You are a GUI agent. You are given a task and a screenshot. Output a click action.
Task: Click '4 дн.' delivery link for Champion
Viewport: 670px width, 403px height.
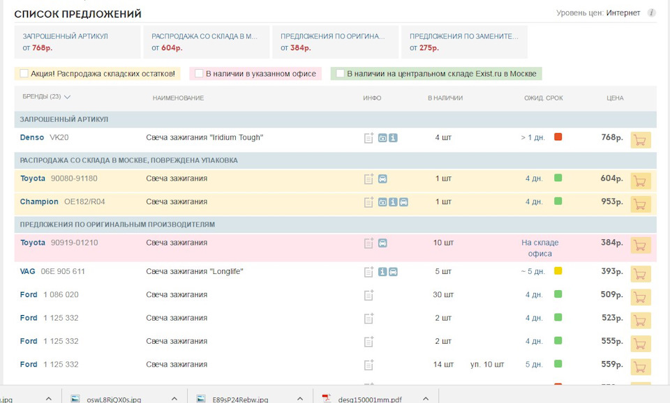[534, 201]
